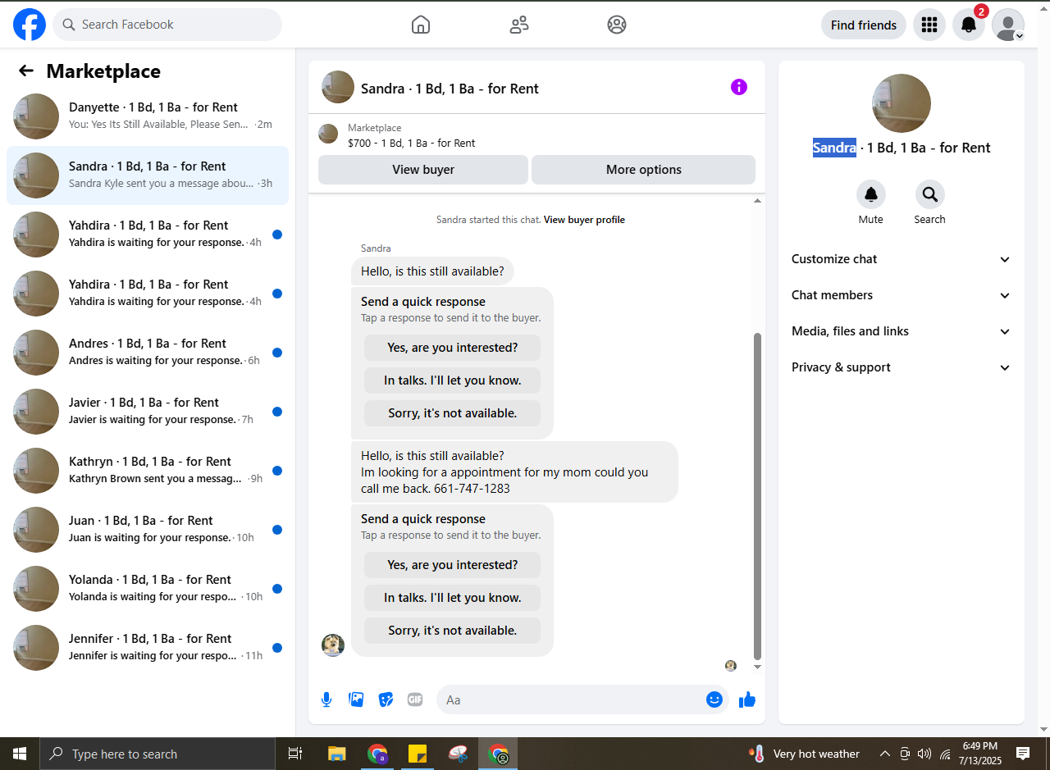Image resolution: width=1050 pixels, height=770 pixels.
Task: Open Javier's conversation in the list
Action: click(x=148, y=412)
